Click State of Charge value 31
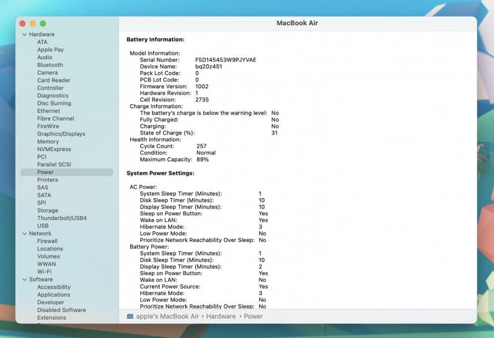This screenshot has width=494, height=338. coord(274,133)
